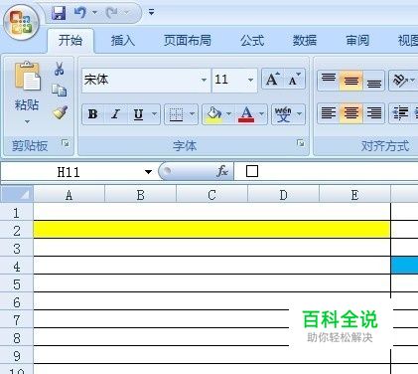
Task: Click the decrease indent icon
Action: (x=400, y=113)
